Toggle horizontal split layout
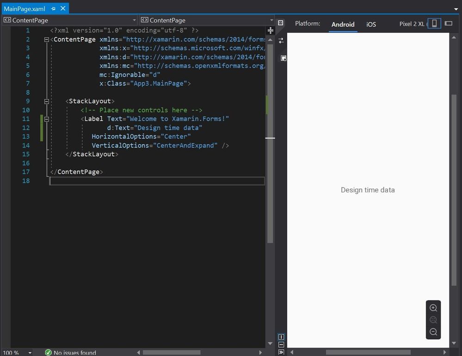 coord(281,344)
